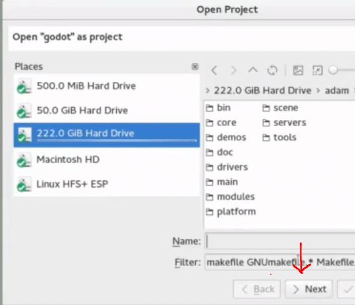Image resolution: width=355 pixels, height=305 pixels.
Task: Close the Places panel
Action: pyautogui.click(x=195, y=67)
